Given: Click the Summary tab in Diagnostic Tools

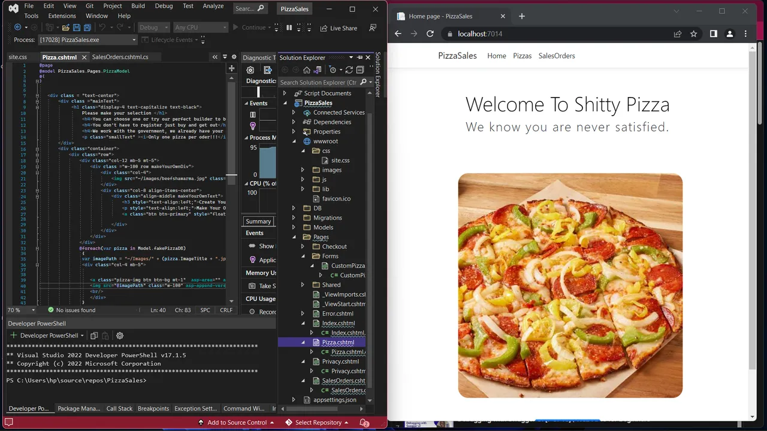Looking at the screenshot, I should click(x=258, y=221).
